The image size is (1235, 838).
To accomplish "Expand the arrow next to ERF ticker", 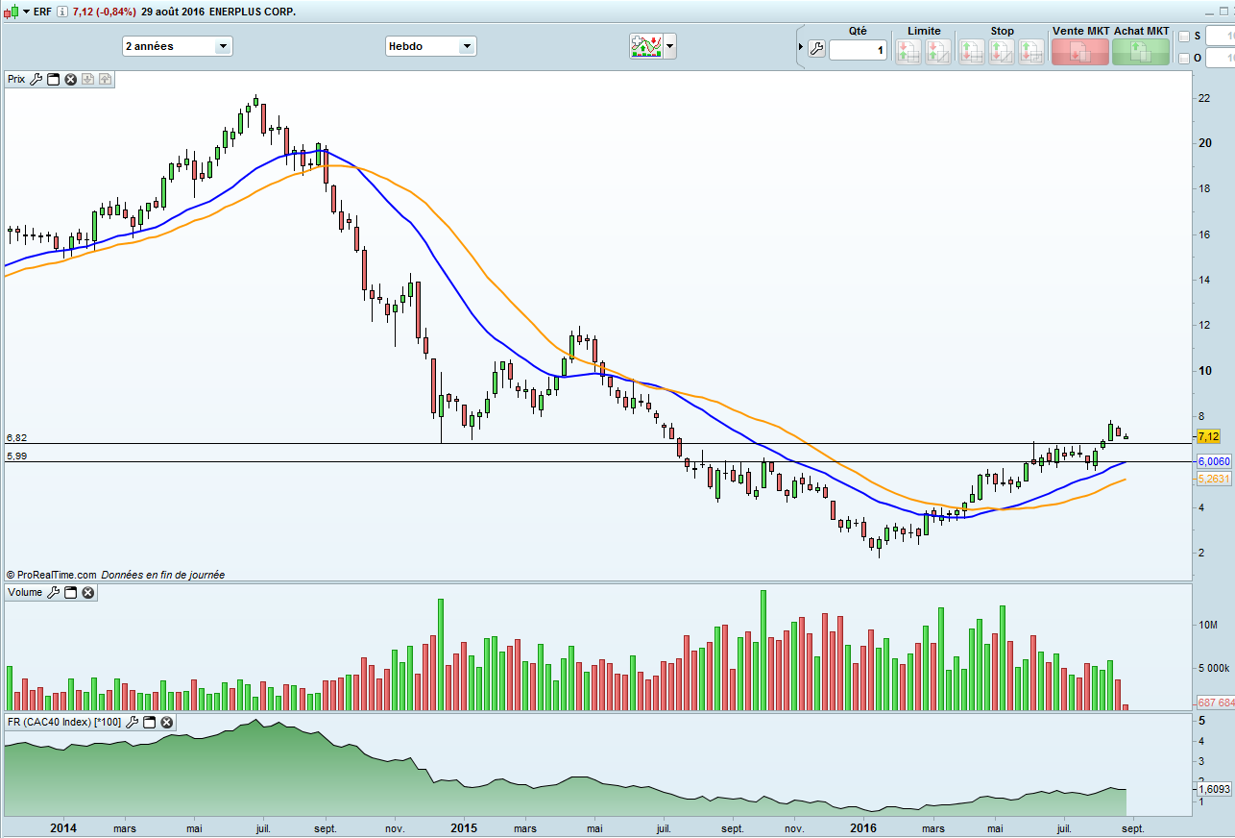I will point(24,12).
